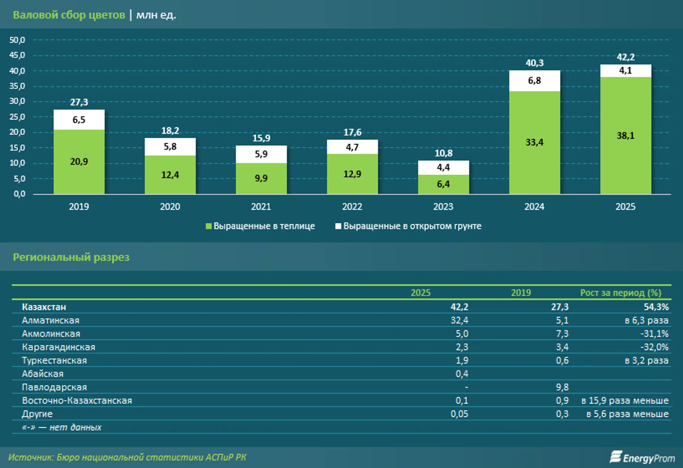Click the 2019 bar's green segment 20,9

coord(79,161)
